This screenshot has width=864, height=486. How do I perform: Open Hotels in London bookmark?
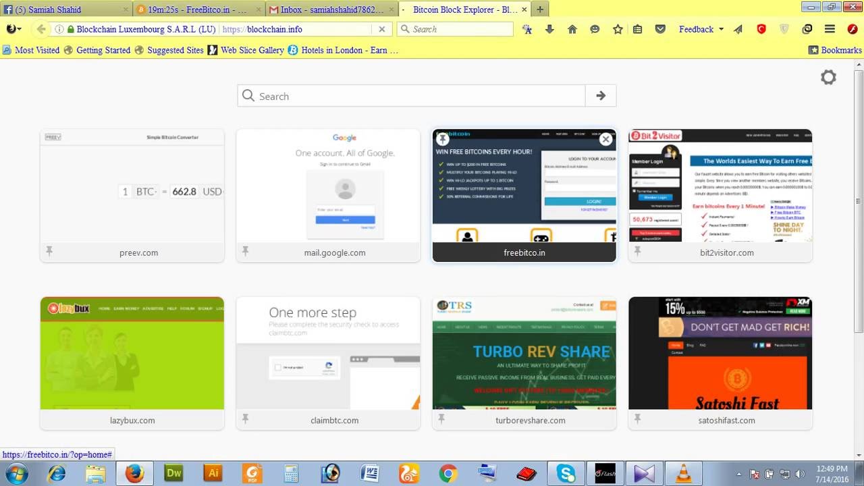pos(344,50)
